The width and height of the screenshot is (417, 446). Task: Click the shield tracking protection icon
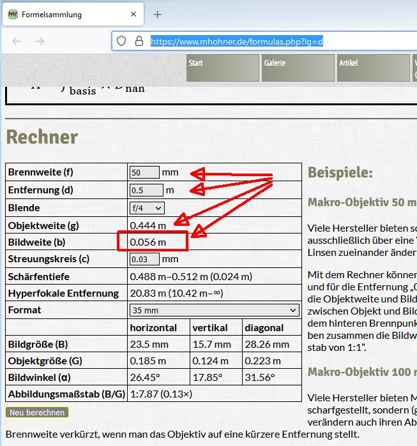pos(121,41)
